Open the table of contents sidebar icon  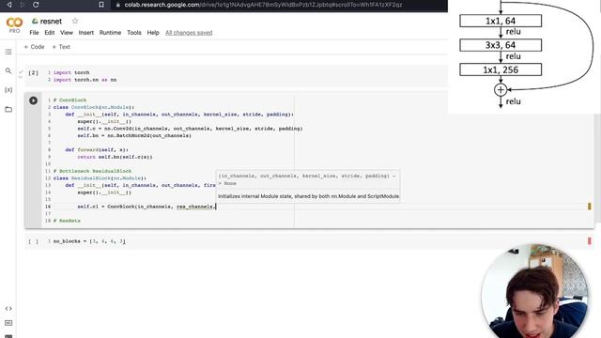coord(8,52)
